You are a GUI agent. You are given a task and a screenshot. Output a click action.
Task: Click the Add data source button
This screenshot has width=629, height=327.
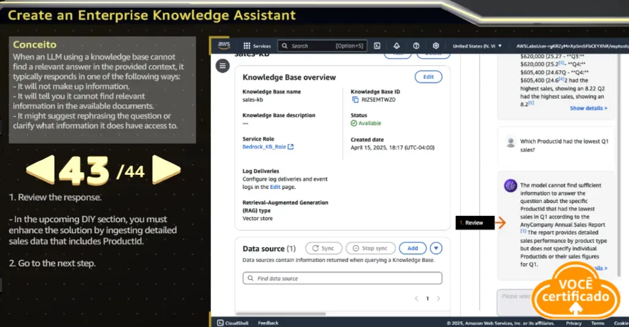tap(413, 248)
